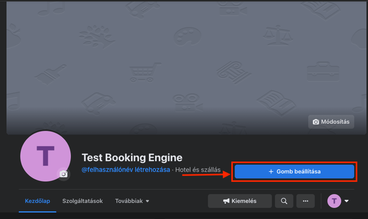This screenshot has height=219, width=368.
Task: Open the dropdown arrow next to small avatar
Action: coord(346,201)
